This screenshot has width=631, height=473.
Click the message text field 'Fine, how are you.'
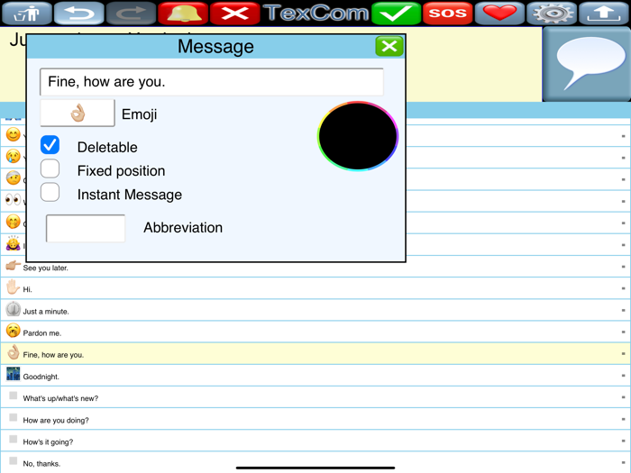tap(212, 82)
